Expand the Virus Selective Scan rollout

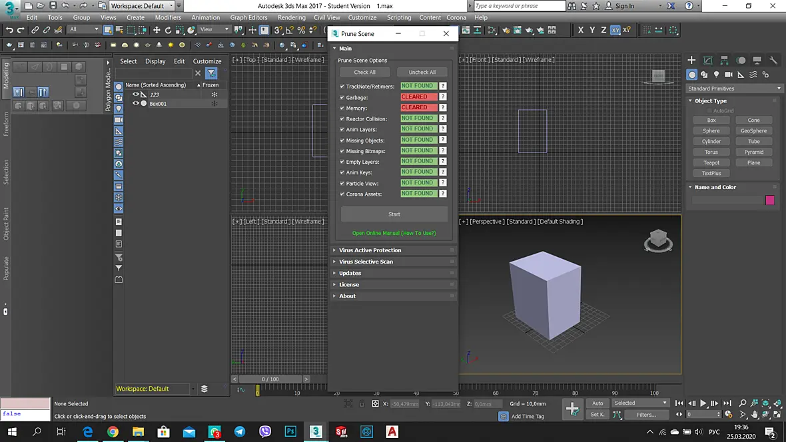(x=394, y=262)
